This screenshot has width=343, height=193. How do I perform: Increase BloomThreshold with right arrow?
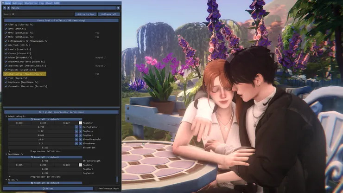pos(80,139)
